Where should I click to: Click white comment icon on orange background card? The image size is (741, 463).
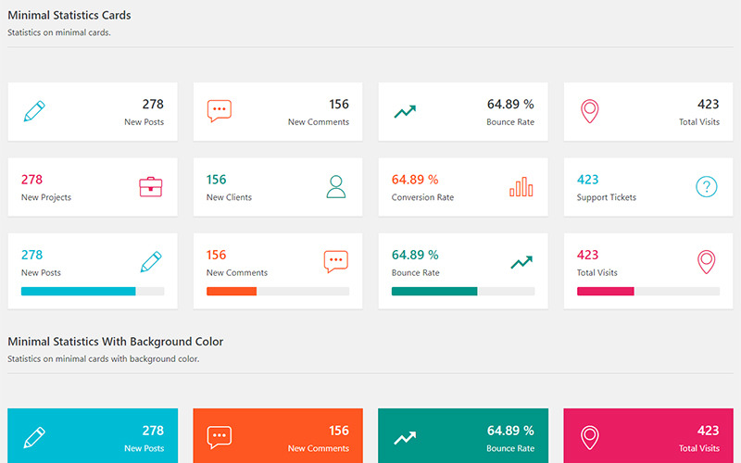click(220, 437)
